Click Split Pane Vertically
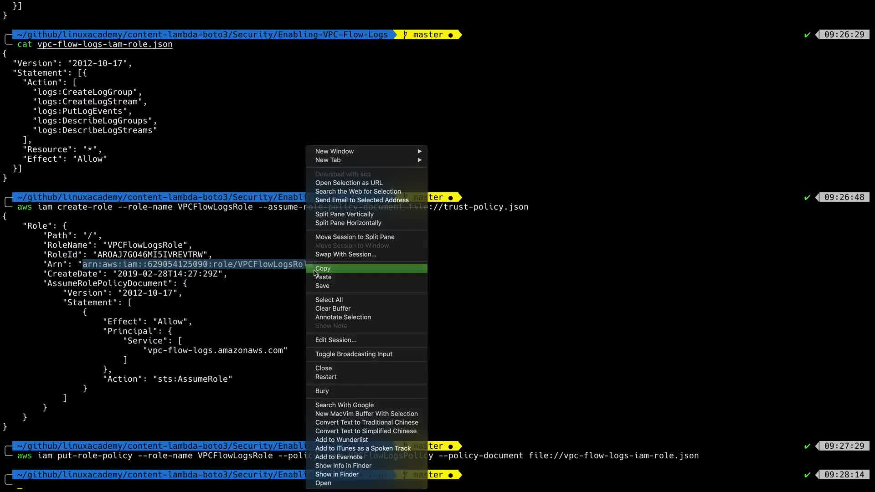The height and width of the screenshot is (492, 875). pos(344,214)
